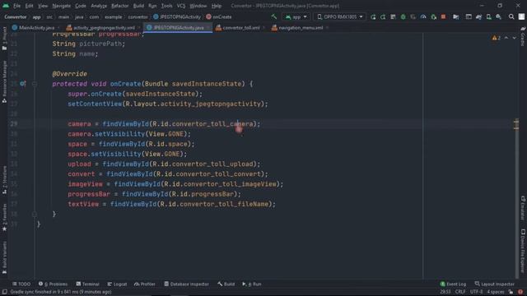The height and width of the screenshot is (296, 527).
Task: Open the Profiler tool window
Action: (x=145, y=284)
